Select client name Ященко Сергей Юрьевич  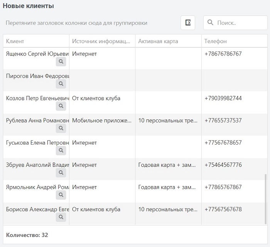[37, 54]
